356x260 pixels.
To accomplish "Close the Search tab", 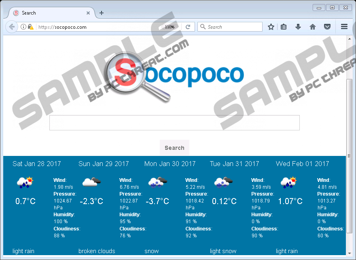I will tap(88, 13).
